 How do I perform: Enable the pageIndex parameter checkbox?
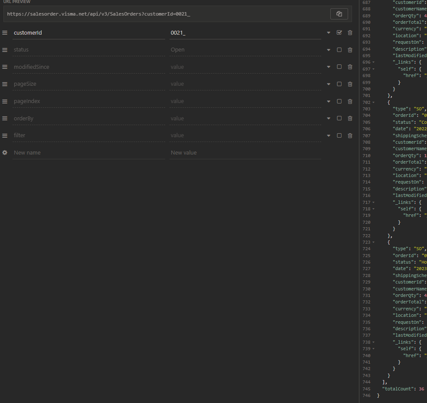(x=339, y=101)
